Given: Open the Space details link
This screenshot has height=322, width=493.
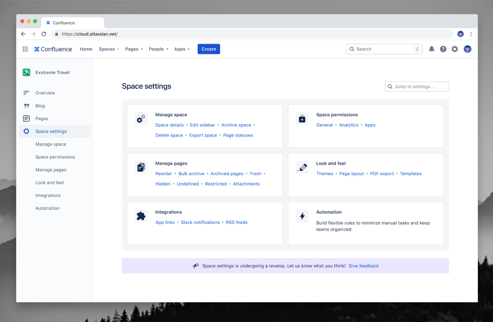Looking at the screenshot, I should click(170, 125).
